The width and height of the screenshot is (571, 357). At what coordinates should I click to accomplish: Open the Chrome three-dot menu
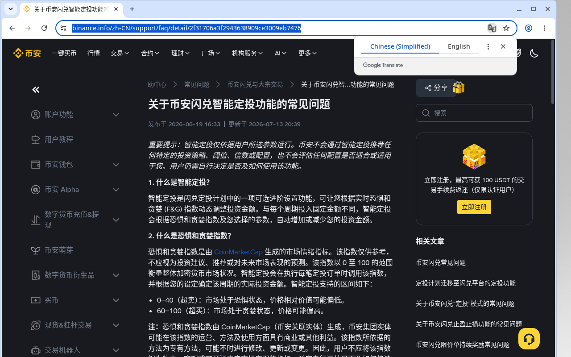545,28
